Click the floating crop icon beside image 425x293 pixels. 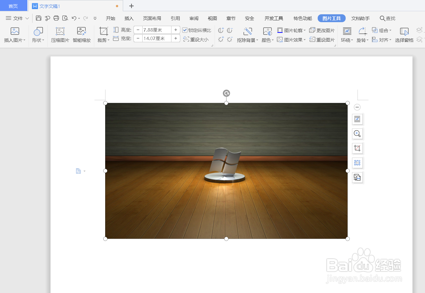[x=357, y=148]
